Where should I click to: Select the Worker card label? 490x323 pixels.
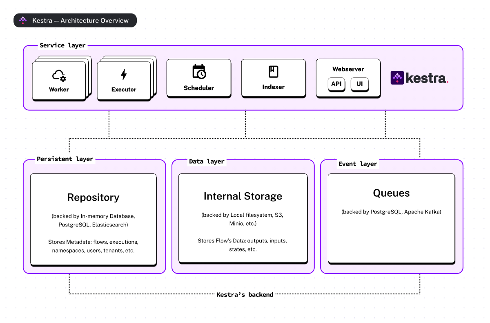59,89
